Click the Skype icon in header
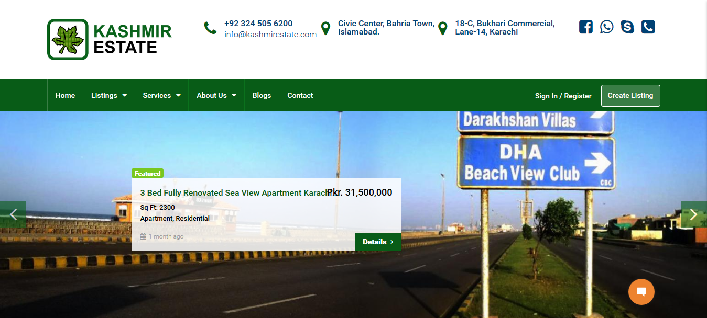The image size is (707, 318). coord(627,27)
